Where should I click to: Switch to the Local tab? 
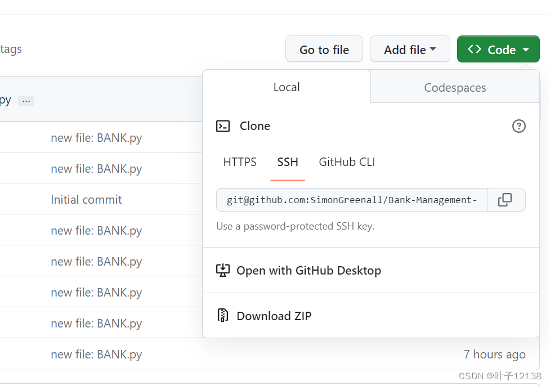pyautogui.click(x=287, y=87)
